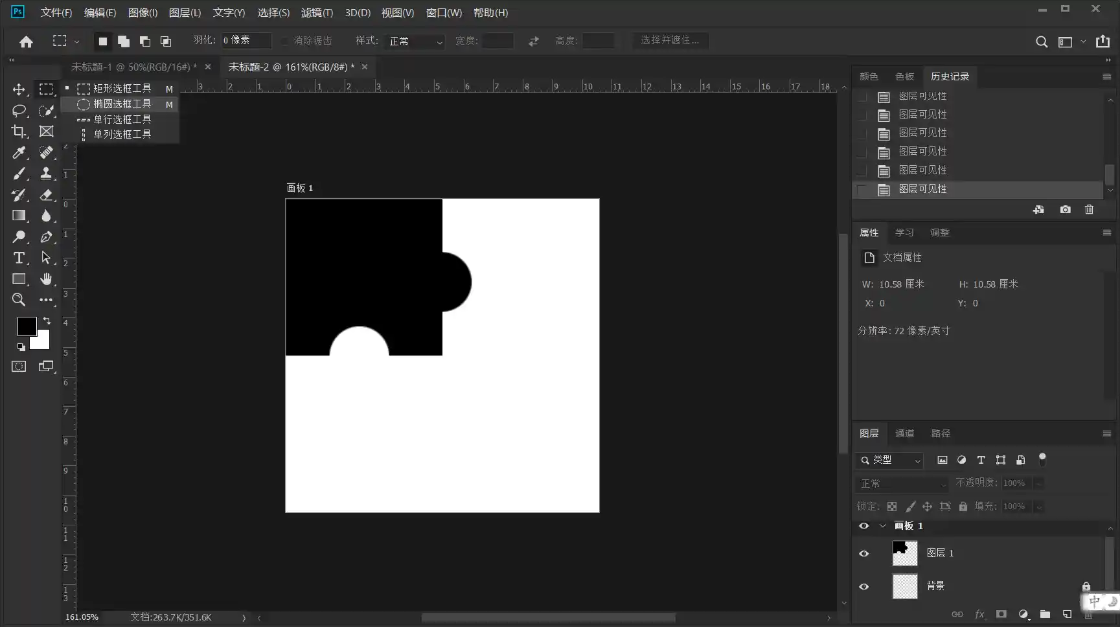Collapse the 画板 1 artboard group
This screenshot has height=627, width=1120.
(x=882, y=526)
